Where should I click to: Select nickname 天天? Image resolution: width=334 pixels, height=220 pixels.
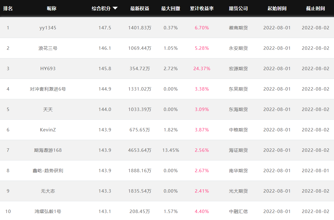48,109
